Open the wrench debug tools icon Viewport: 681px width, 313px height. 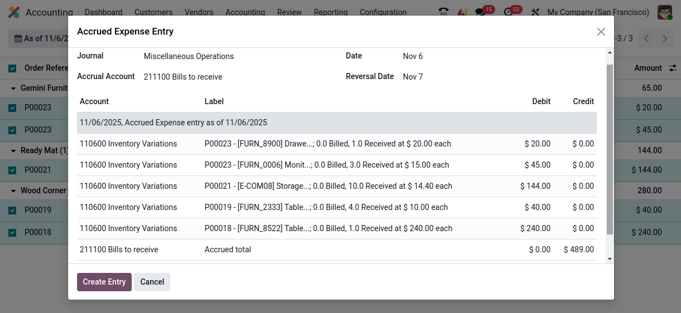point(535,12)
